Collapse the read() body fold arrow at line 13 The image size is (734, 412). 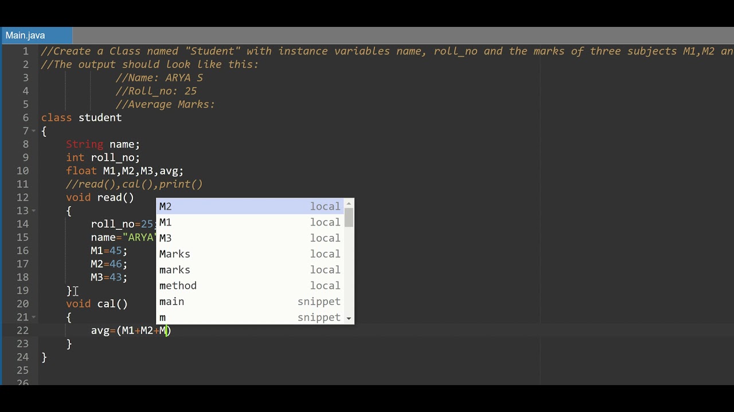coord(34,211)
